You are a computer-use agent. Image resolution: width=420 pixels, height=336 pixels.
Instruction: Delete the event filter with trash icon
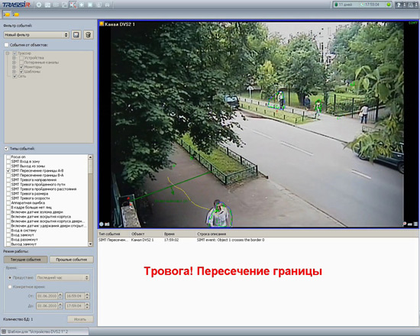click(x=88, y=35)
